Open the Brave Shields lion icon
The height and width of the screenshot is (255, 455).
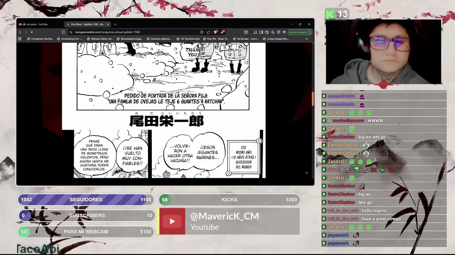(216, 32)
